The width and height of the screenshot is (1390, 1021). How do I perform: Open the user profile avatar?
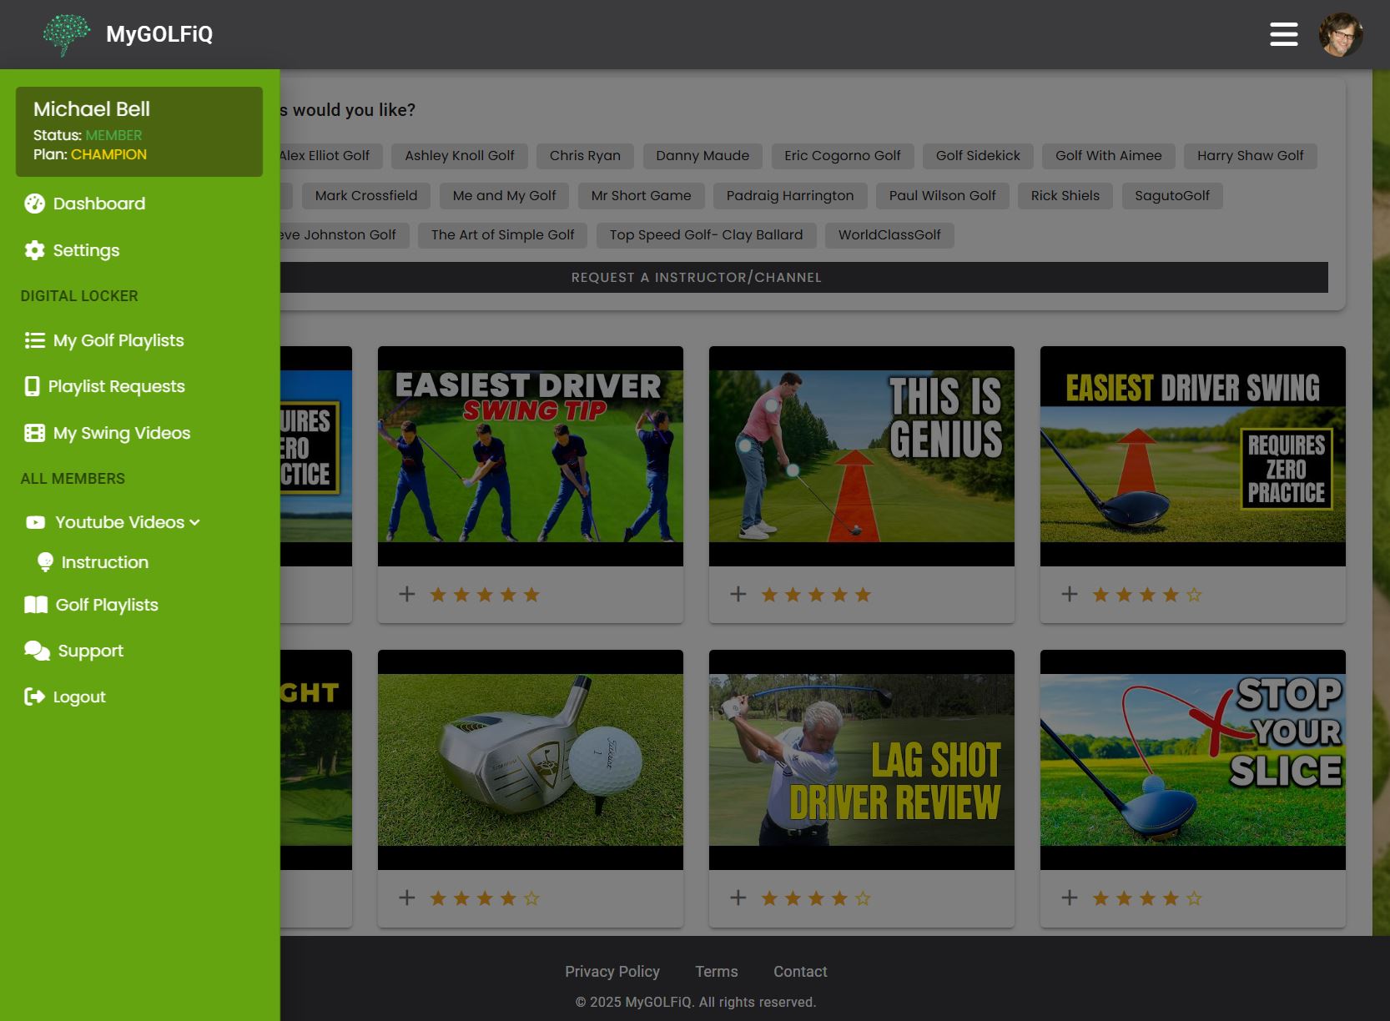pos(1341,34)
